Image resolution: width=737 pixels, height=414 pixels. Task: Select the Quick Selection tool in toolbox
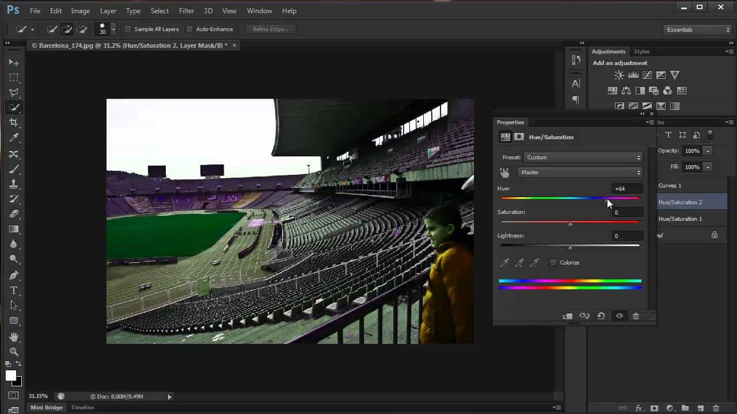[14, 108]
